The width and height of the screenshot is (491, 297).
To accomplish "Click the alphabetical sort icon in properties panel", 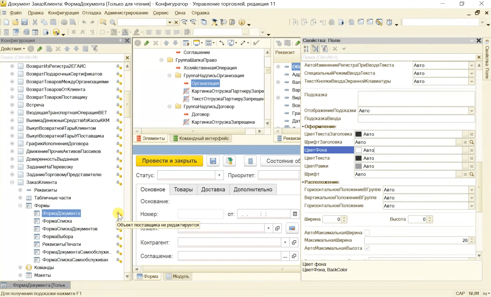I will pyautogui.click(x=306, y=49).
